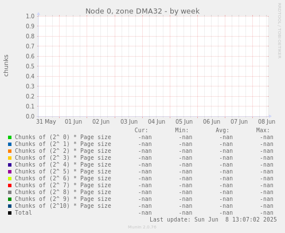Click legend text 'Chunks of (2^ 0) * Page size'

click(63, 137)
